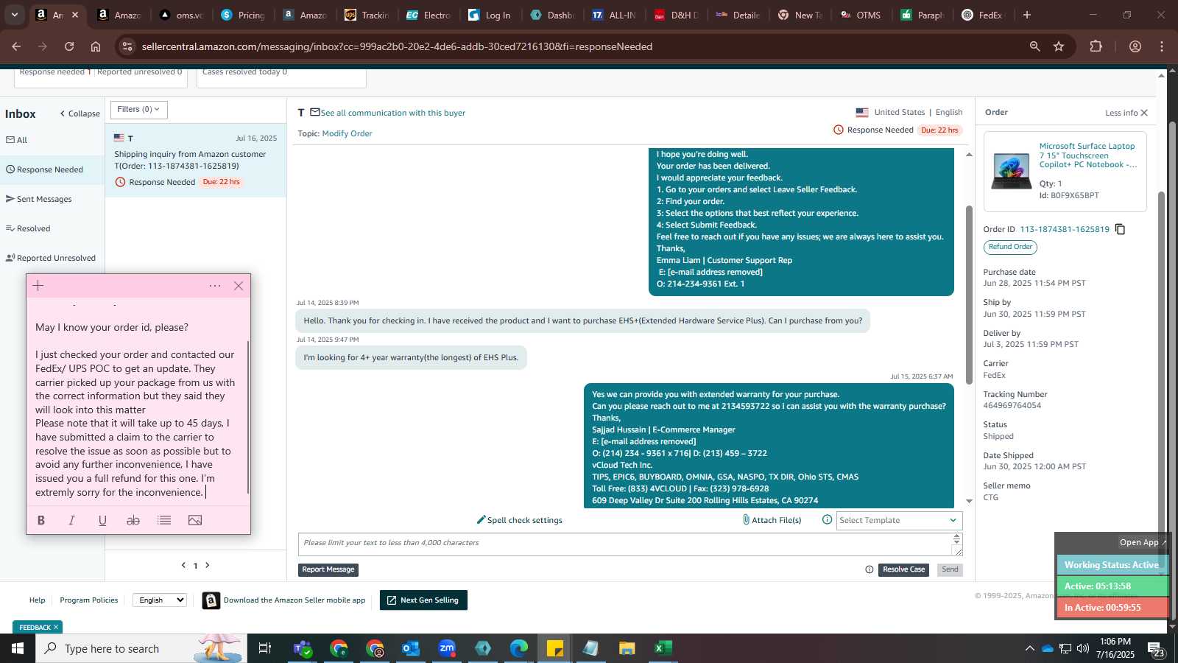Bookmark this page with the star
1178x663 pixels.
click(x=1059, y=46)
